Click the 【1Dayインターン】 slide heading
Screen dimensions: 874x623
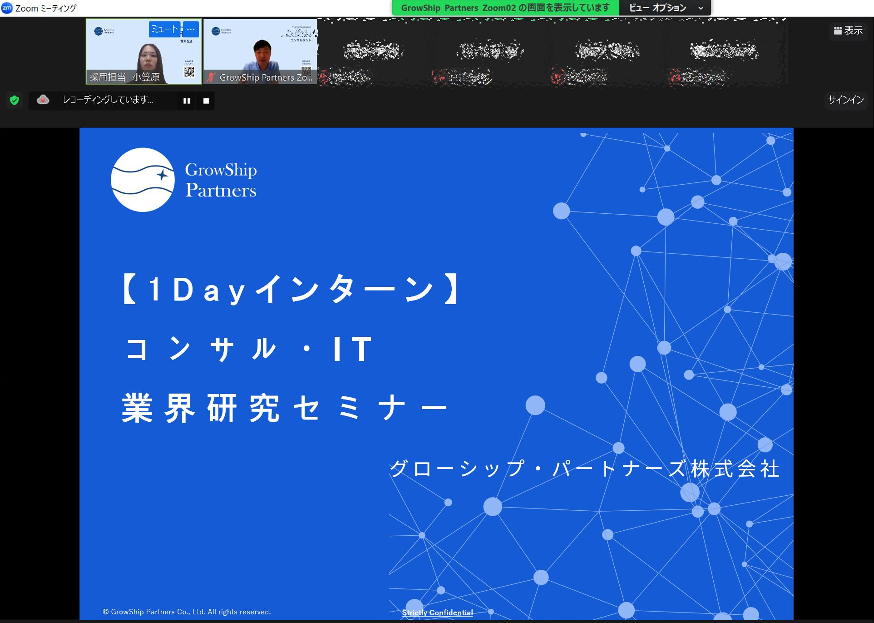pos(291,289)
